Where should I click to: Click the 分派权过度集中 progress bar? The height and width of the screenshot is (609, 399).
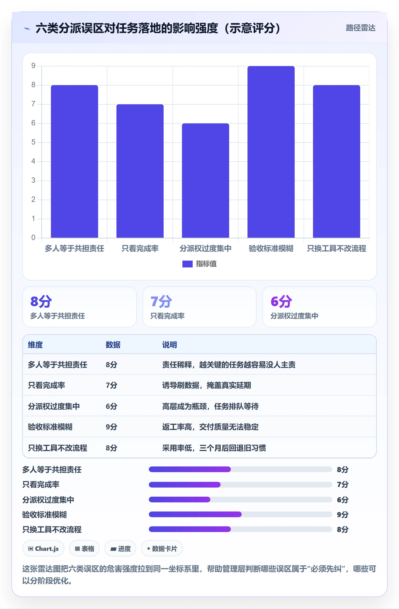click(x=241, y=500)
